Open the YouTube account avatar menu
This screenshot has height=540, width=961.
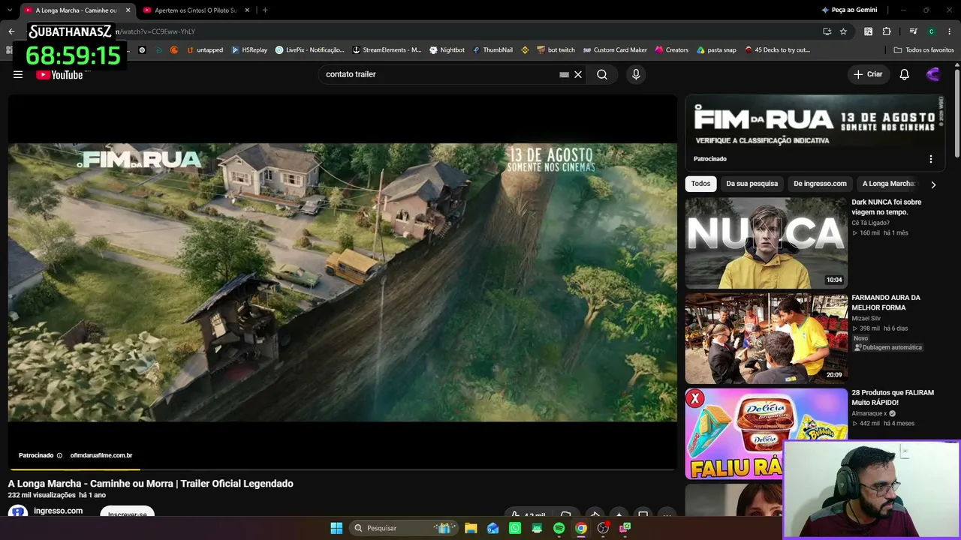pyautogui.click(x=933, y=74)
